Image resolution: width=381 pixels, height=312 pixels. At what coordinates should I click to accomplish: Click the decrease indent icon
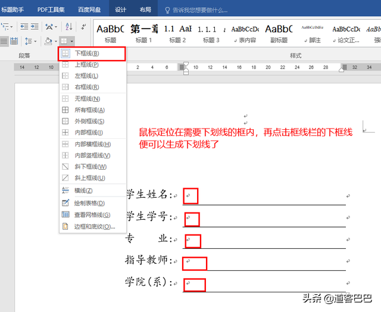24,26
